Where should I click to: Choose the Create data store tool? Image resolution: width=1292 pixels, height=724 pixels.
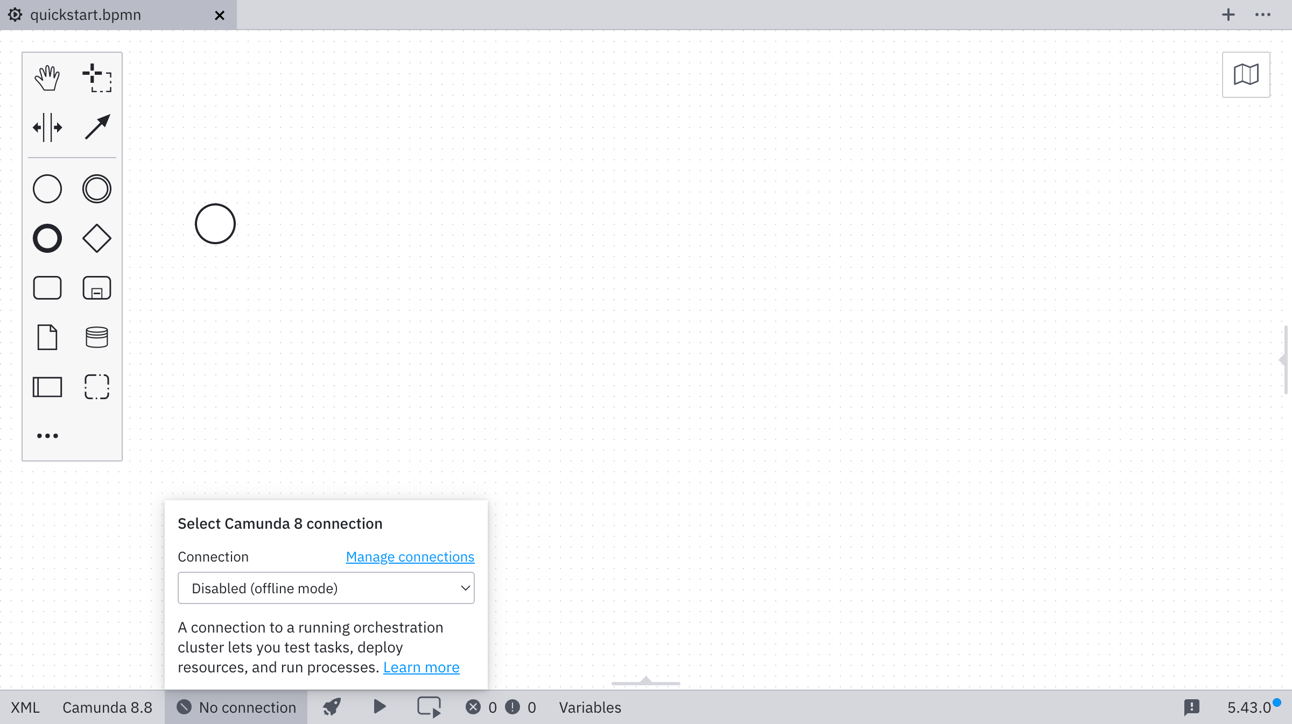[96, 337]
